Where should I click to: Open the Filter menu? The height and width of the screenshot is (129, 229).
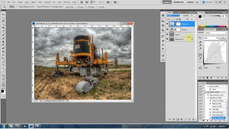(40, 2)
